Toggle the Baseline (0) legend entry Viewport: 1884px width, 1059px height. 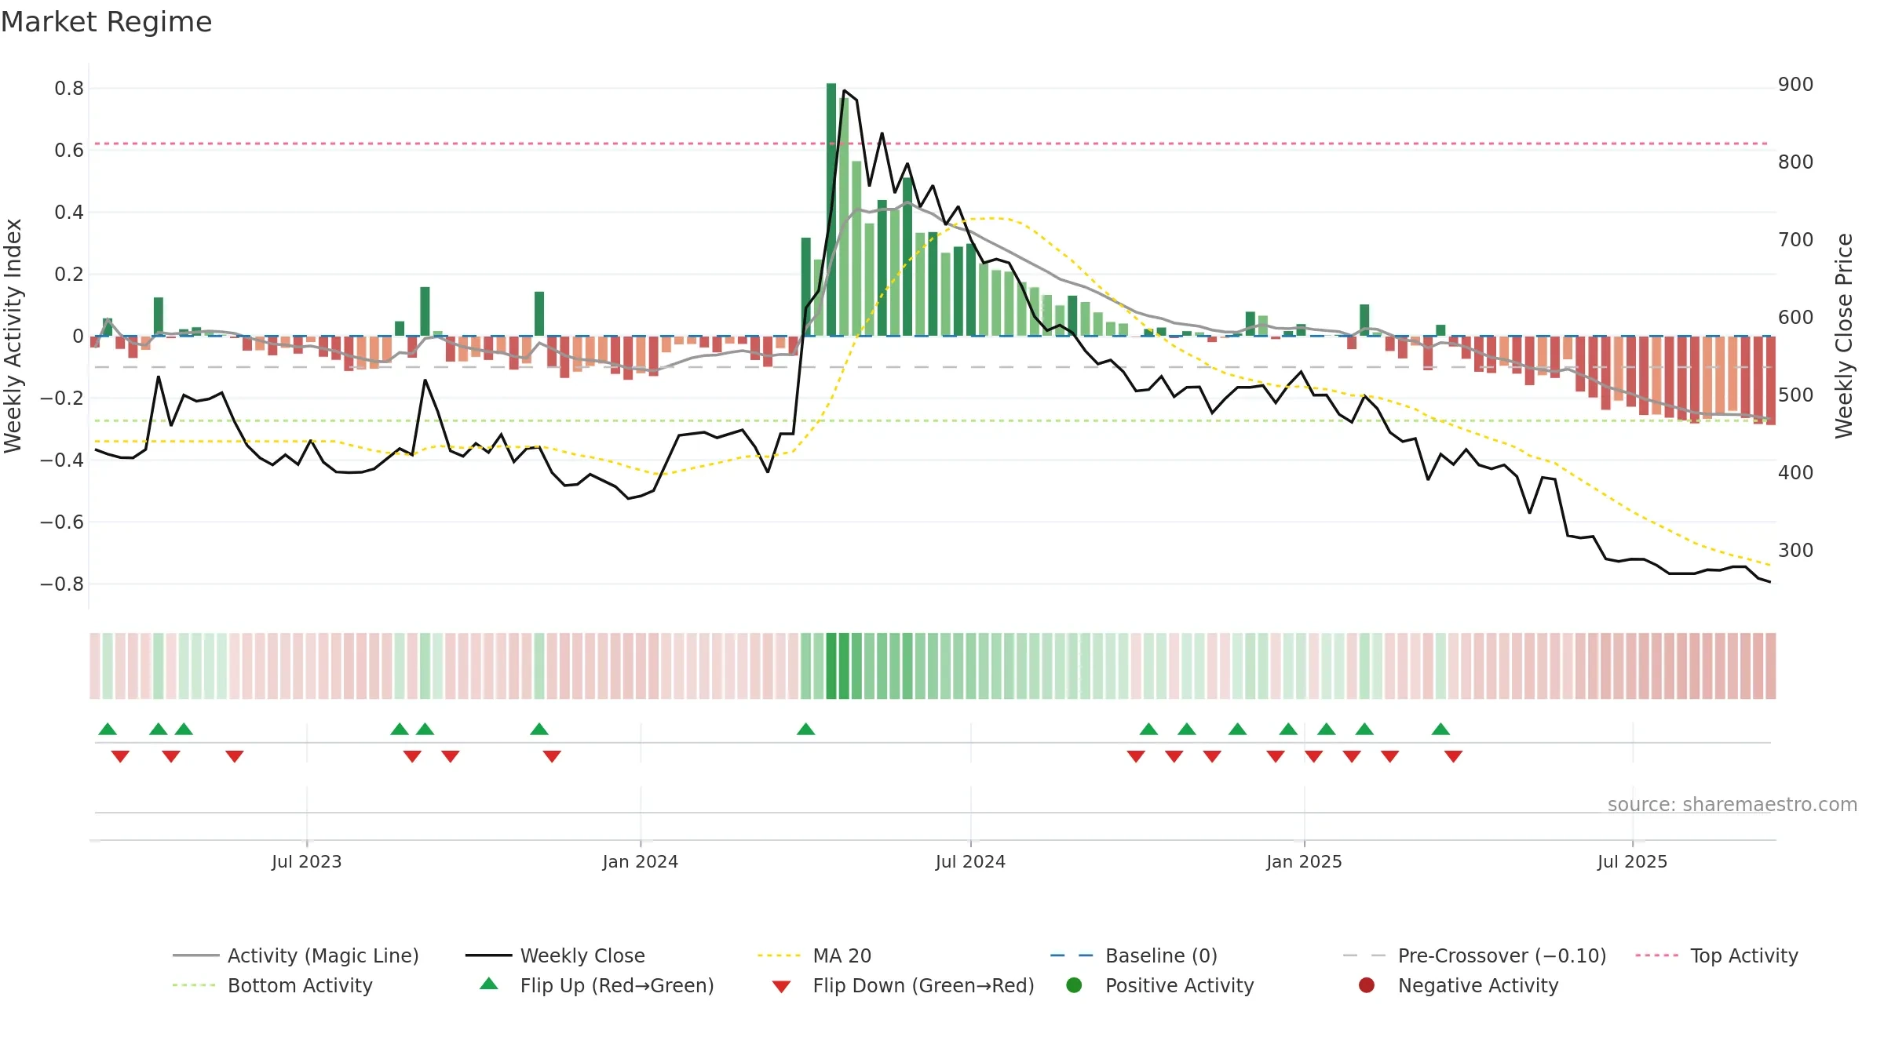click(x=1134, y=955)
